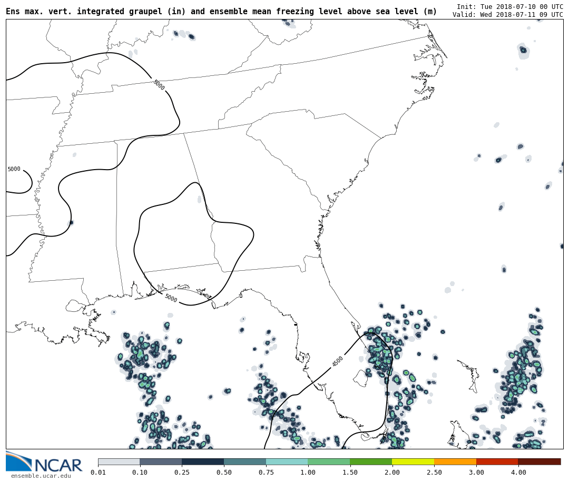
Task: Select the light gray 0.01–0.10 colorbar segment
Action: pos(119,461)
